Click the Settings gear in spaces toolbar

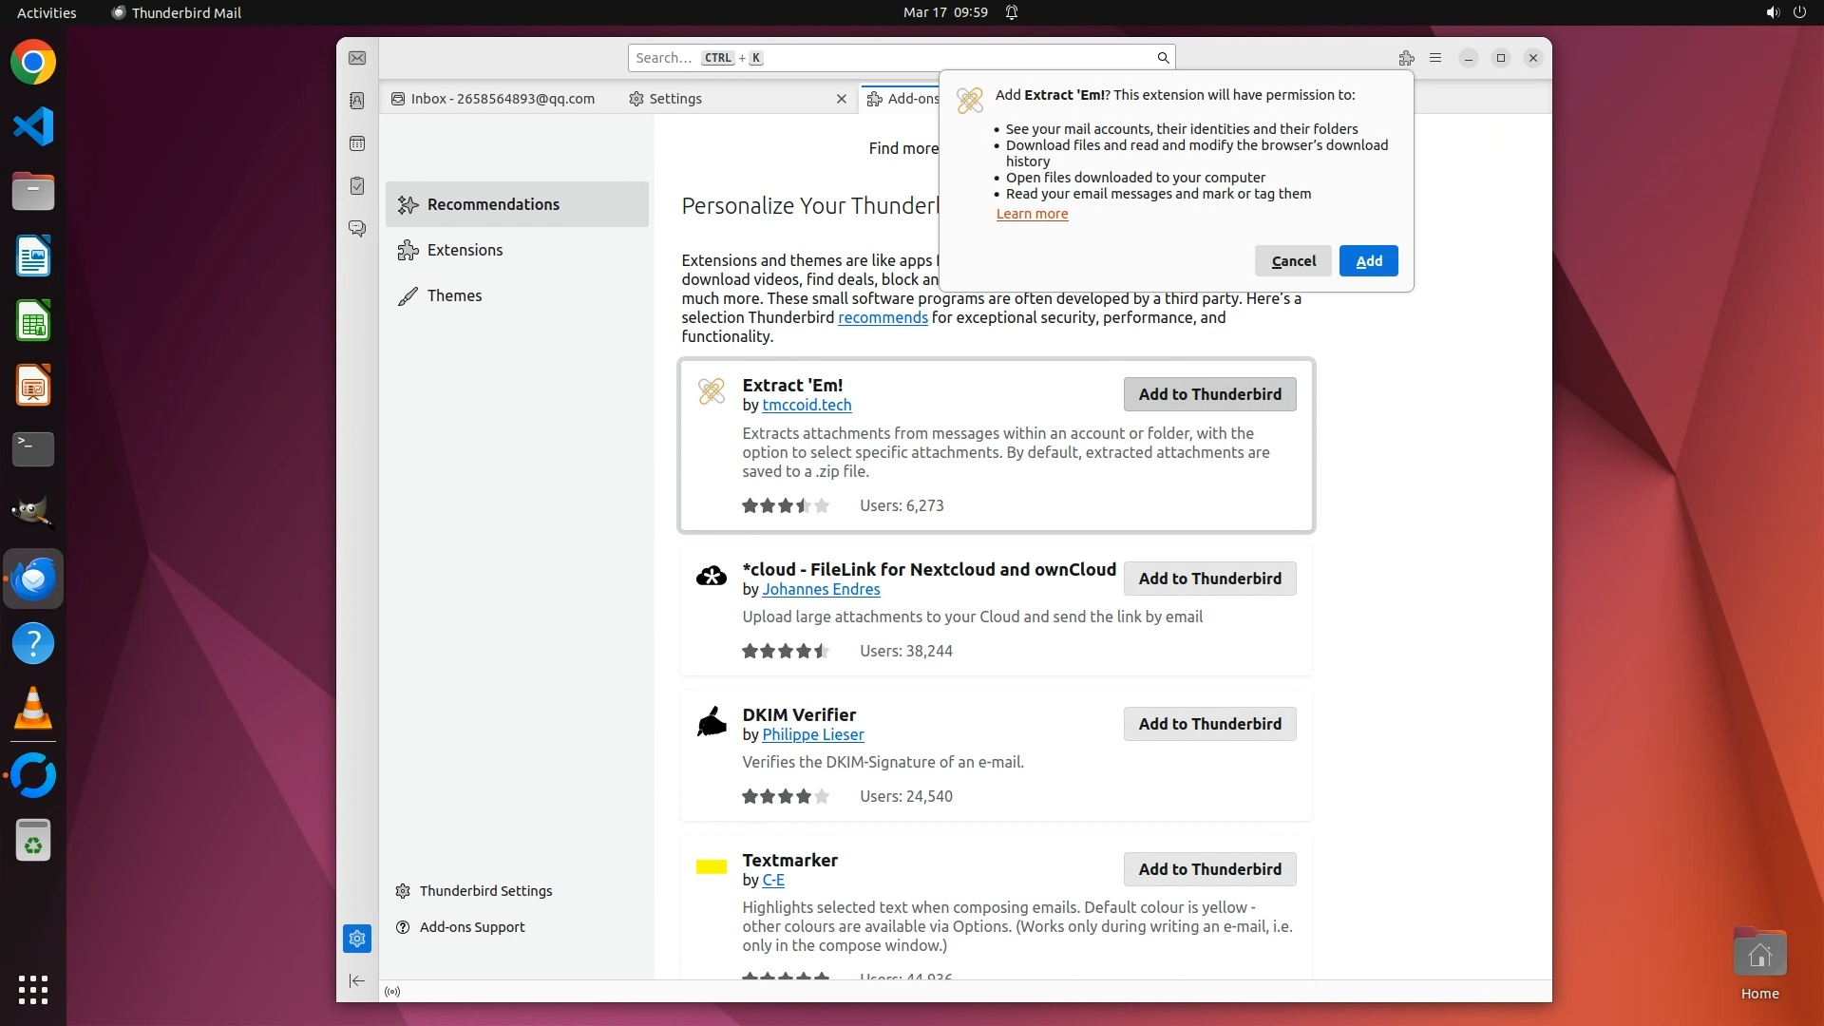[357, 939]
